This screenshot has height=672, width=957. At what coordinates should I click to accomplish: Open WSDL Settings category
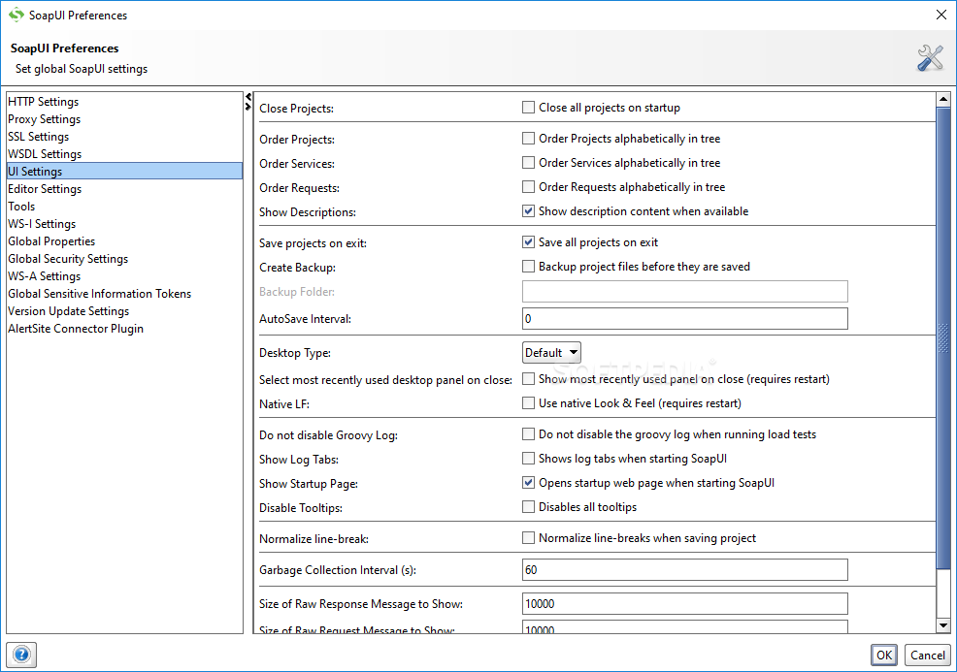[x=124, y=153]
